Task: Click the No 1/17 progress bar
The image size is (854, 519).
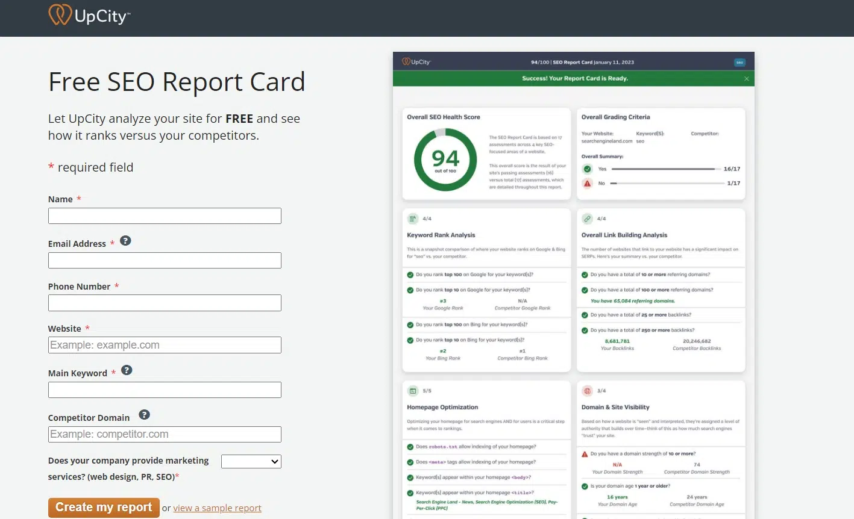Action: pyautogui.click(x=667, y=183)
